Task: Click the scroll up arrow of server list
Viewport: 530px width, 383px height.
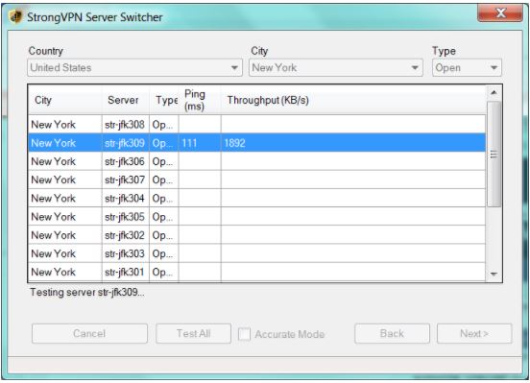Action: (494, 92)
